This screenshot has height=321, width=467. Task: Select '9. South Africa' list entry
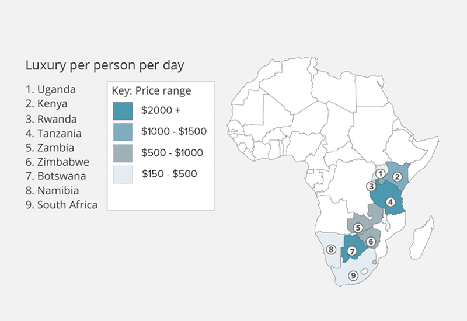coord(61,205)
